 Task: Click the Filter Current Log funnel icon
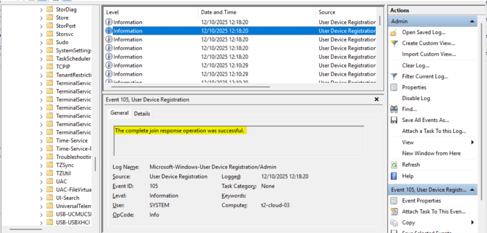[x=394, y=76]
